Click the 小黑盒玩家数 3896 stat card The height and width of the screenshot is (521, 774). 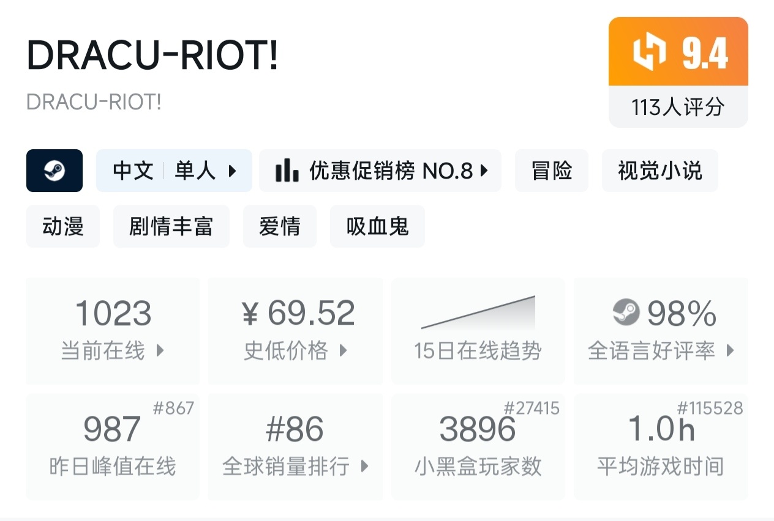click(x=478, y=446)
